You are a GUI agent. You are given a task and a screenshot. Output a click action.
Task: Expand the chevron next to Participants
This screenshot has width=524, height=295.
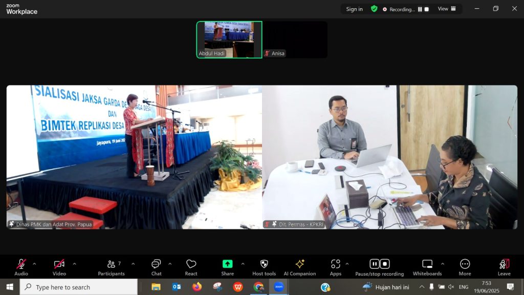coord(133,264)
